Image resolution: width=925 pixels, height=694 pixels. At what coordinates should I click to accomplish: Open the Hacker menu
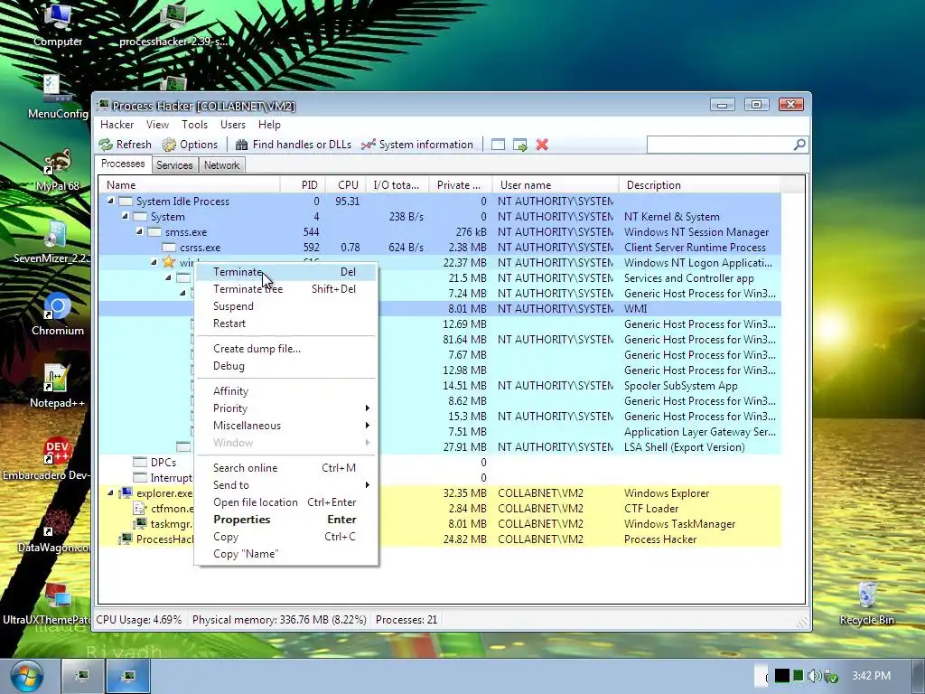click(x=117, y=125)
